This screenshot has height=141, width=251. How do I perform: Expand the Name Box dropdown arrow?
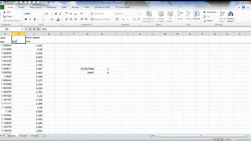click(22, 29)
